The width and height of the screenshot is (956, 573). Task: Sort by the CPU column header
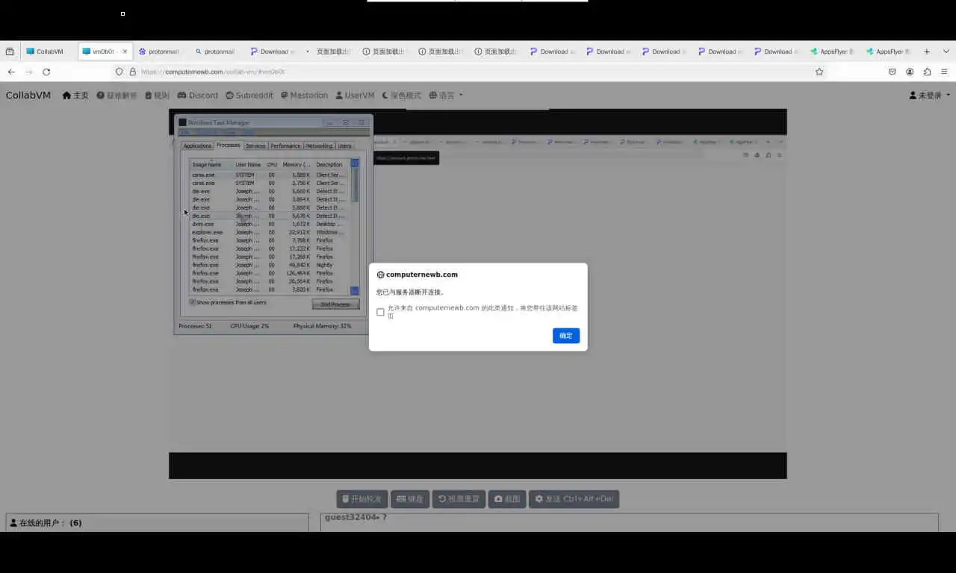pyautogui.click(x=272, y=164)
